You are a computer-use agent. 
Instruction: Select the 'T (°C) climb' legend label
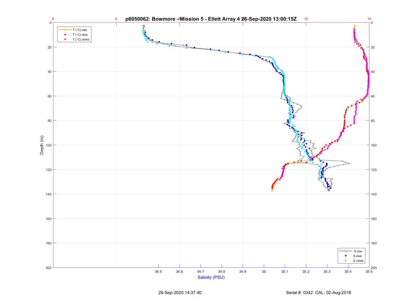point(82,39)
